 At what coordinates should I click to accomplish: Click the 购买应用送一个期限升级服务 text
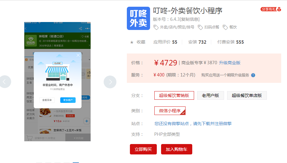pyautogui.click(x=225, y=75)
